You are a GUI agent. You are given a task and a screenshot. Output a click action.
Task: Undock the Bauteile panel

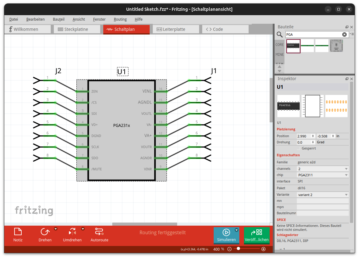[347, 27]
